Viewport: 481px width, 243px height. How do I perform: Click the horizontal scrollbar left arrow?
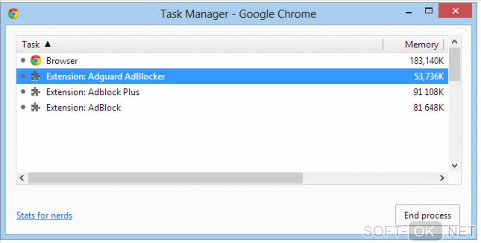tap(21, 178)
